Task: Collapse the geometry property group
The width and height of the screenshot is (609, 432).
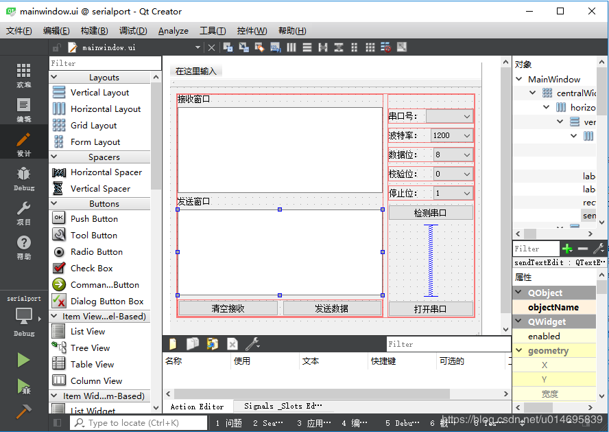Action: 519,351
